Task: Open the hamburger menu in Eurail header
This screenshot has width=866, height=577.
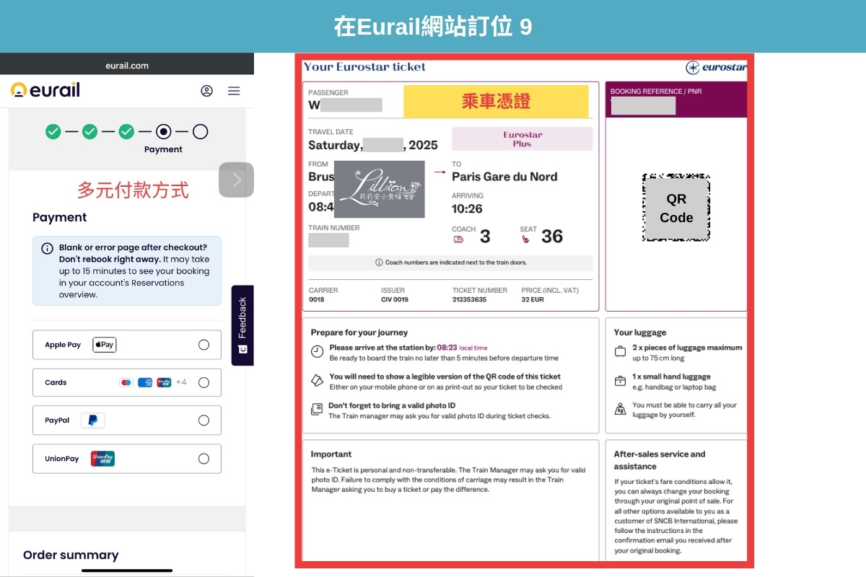Action: (x=234, y=91)
